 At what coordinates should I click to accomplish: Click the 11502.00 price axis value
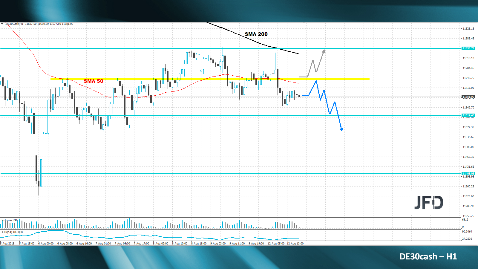[468, 147]
